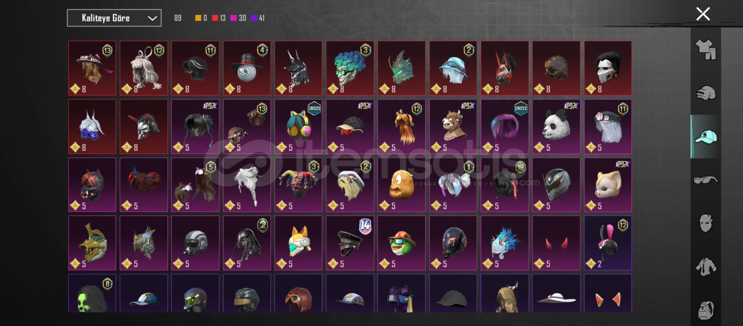The image size is (743, 326).
Task: Expand the Kaliteye Göre sorting dropdown
Action: [x=114, y=18]
